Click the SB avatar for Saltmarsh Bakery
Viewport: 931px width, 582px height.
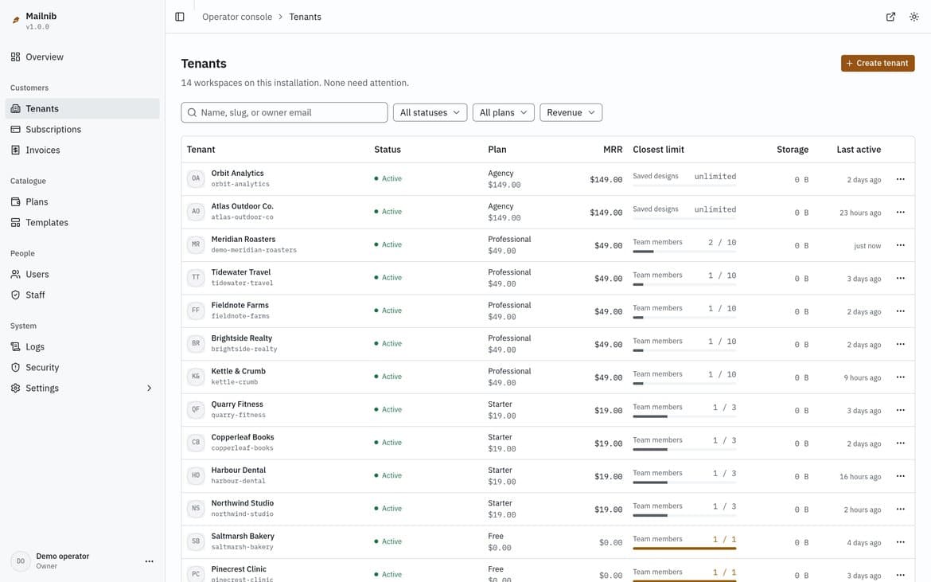point(196,541)
